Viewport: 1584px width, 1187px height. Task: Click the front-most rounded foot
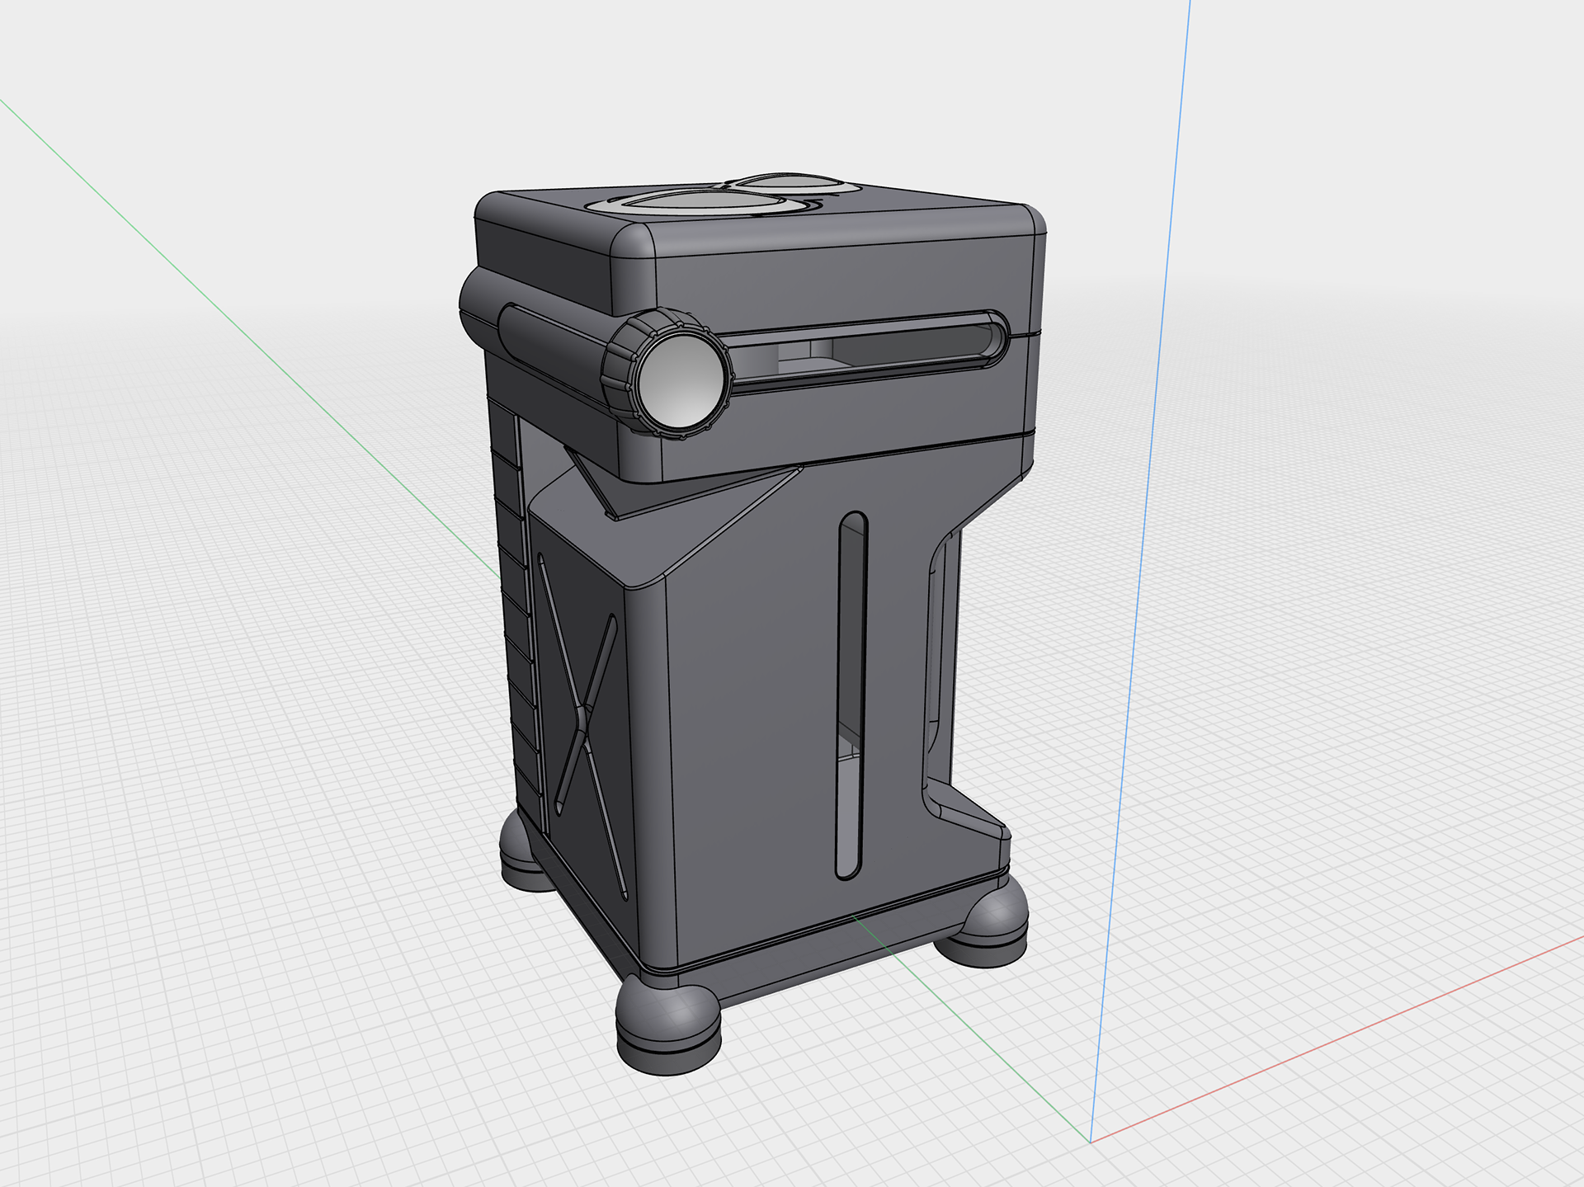pos(668,1025)
